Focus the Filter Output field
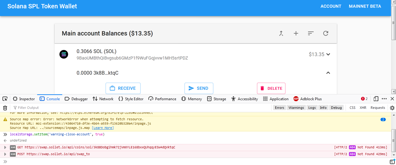 [x=141, y=108]
